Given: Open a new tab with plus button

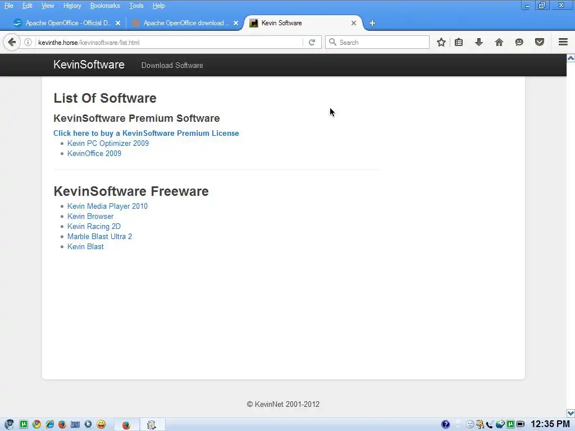Looking at the screenshot, I should (x=372, y=23).
